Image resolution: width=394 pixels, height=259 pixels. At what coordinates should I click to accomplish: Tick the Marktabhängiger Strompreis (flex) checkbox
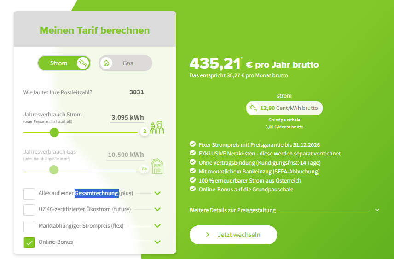coord(29,226)
